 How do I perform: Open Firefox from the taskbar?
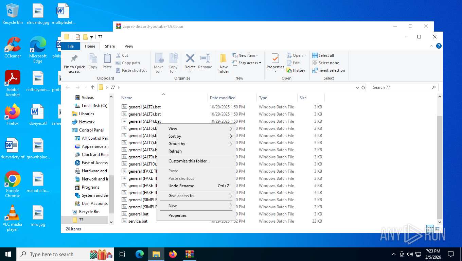pyautogui.click(x=173, y=254)
